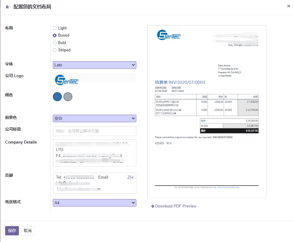
Task: Click the preview heading 结算单 INV/2020/07/0003
Action: point(180,82)
